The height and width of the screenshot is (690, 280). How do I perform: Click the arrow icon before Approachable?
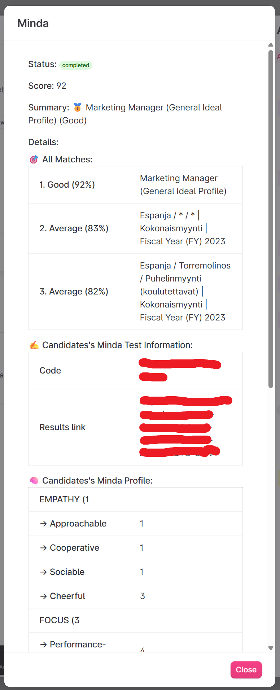click(x=43, y=524)
